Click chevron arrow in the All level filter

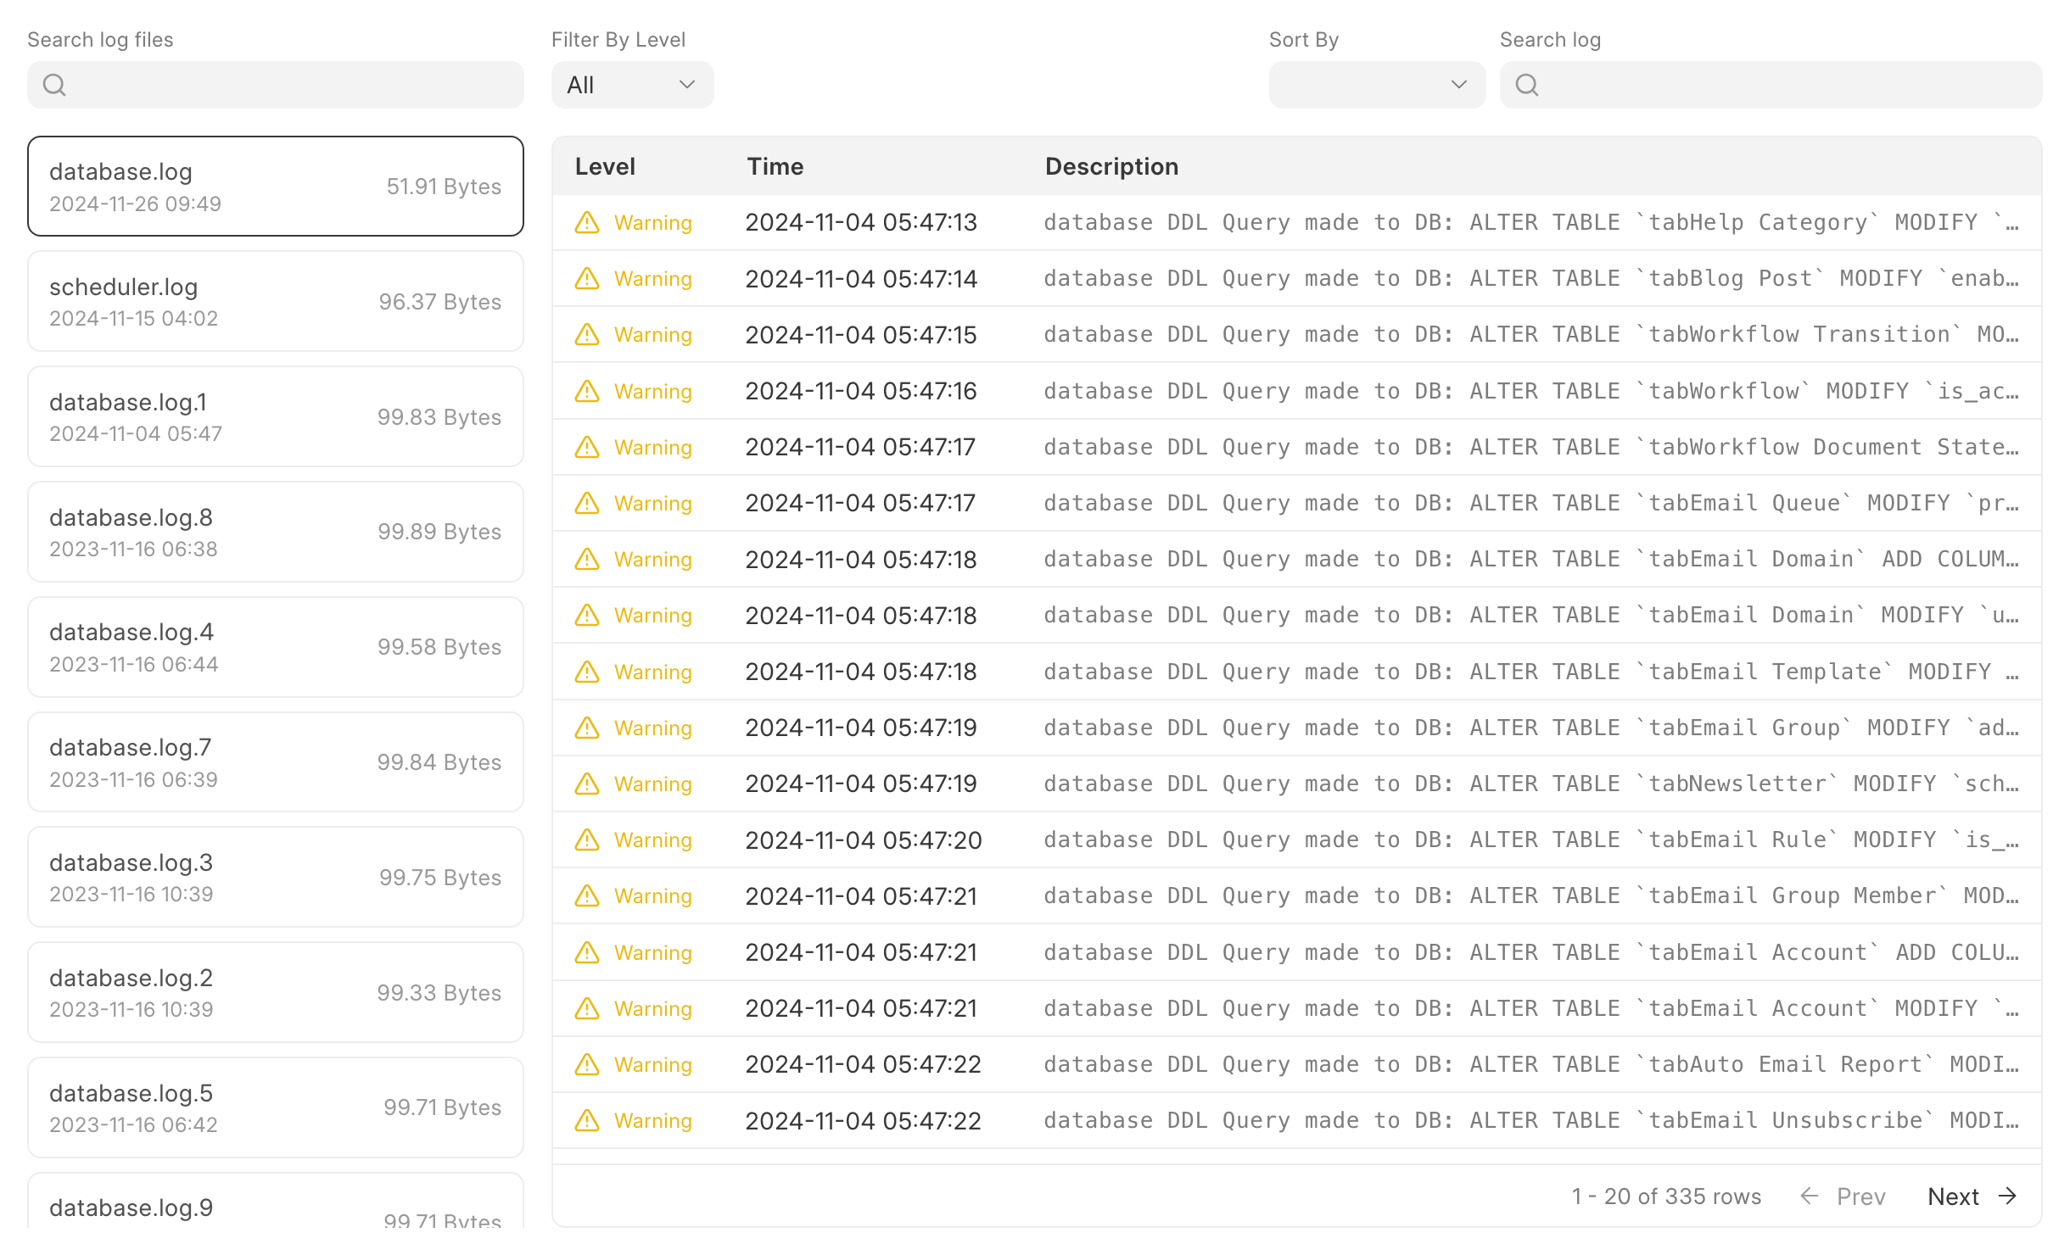click(687, 85)
